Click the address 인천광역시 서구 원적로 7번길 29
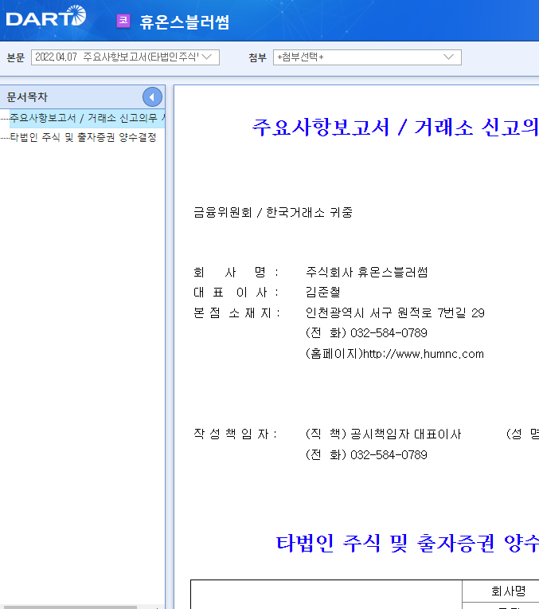The image size is (539, 609). point(395,313)
